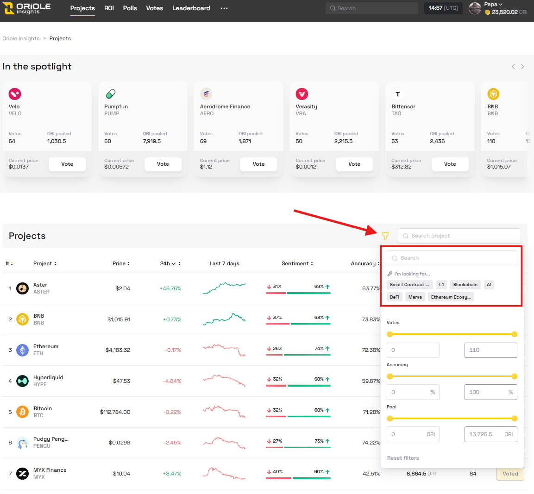Click the Aster coin icon
The width and height of the screenshot is (534, 494).
[x=22, y=288]
